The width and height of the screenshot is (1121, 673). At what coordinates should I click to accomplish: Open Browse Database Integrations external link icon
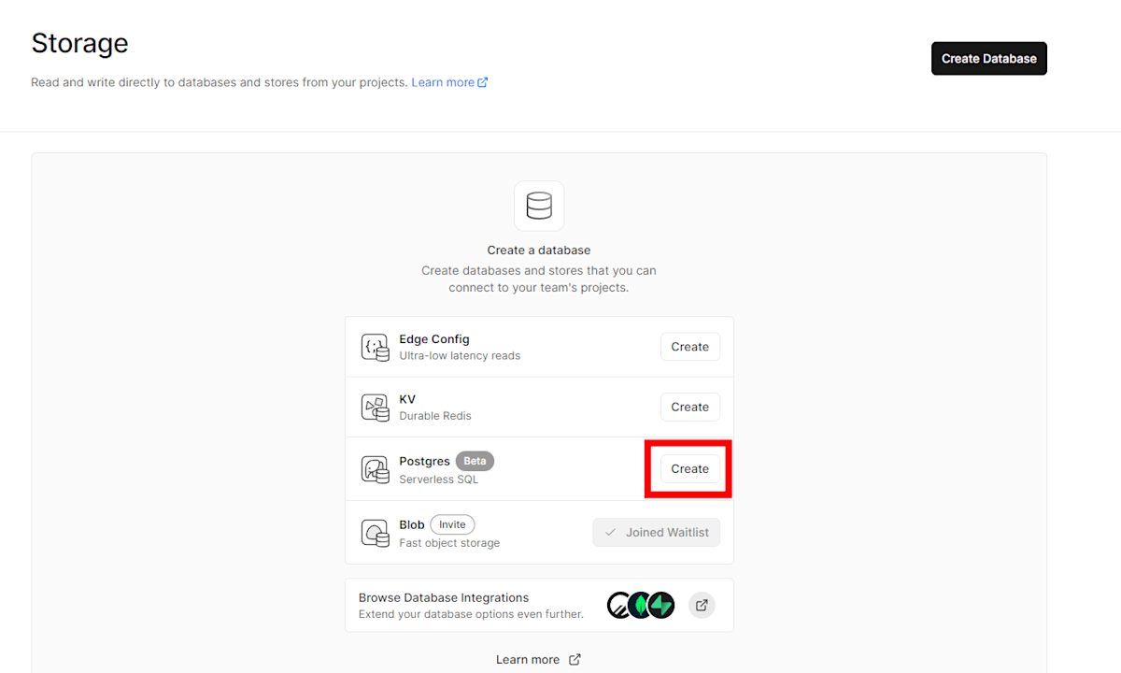pos(702,605)
